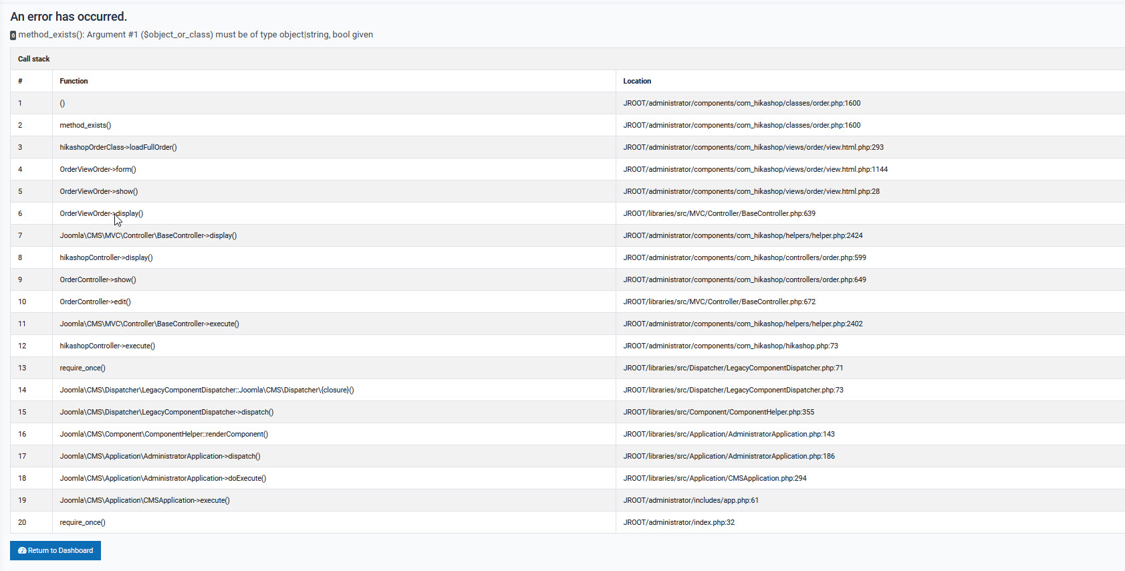Screen dimensions: 1125x571
Task: Select the helper.php:2402 location
Action: pyautogui.click(x=743, y=324)
